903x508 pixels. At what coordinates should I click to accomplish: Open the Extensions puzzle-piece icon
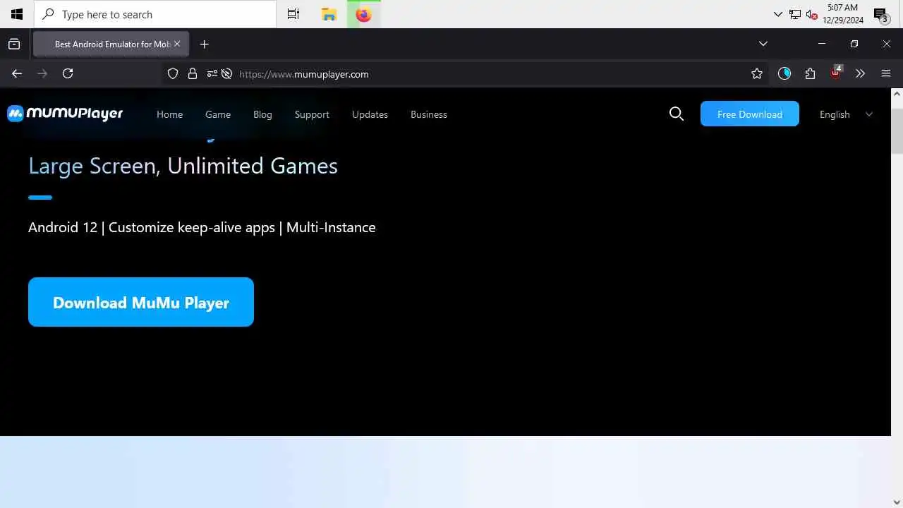(x=810, y=73)
